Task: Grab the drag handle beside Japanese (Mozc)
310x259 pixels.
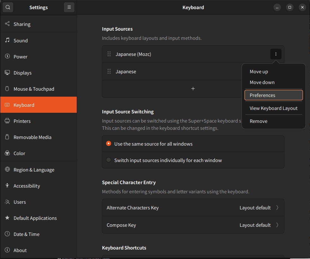Action: 109,54
